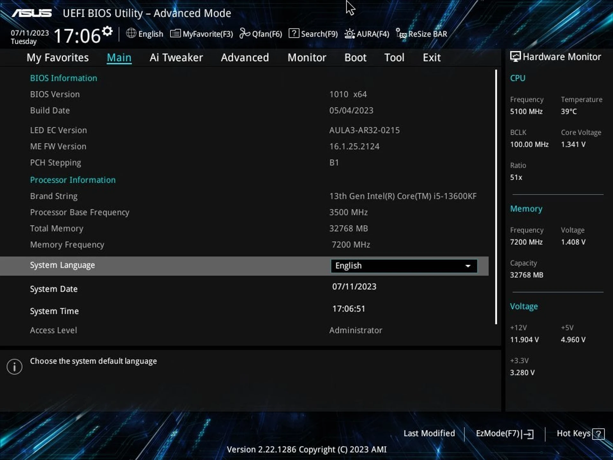Screen dimensions: 613x460
Task: Click the BIOS Information heading
Action: tap(64, 78)
